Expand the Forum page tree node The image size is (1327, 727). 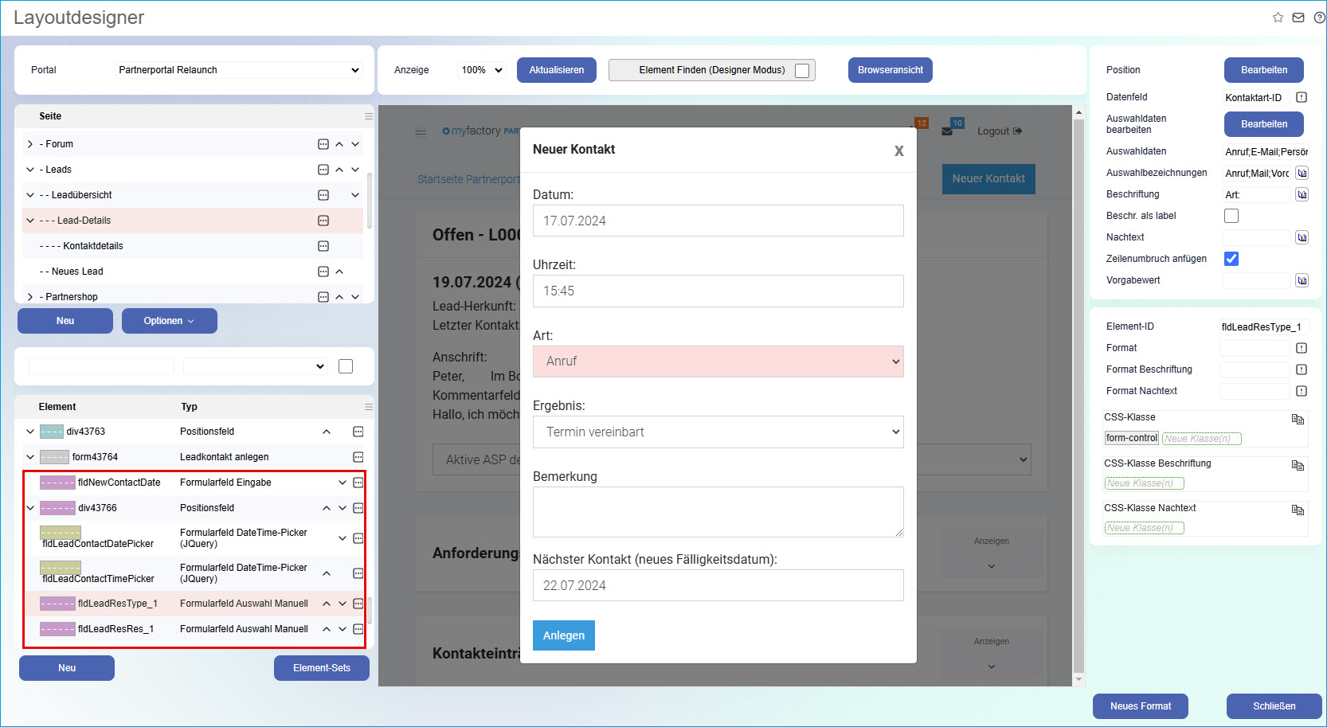click(30, 144)
